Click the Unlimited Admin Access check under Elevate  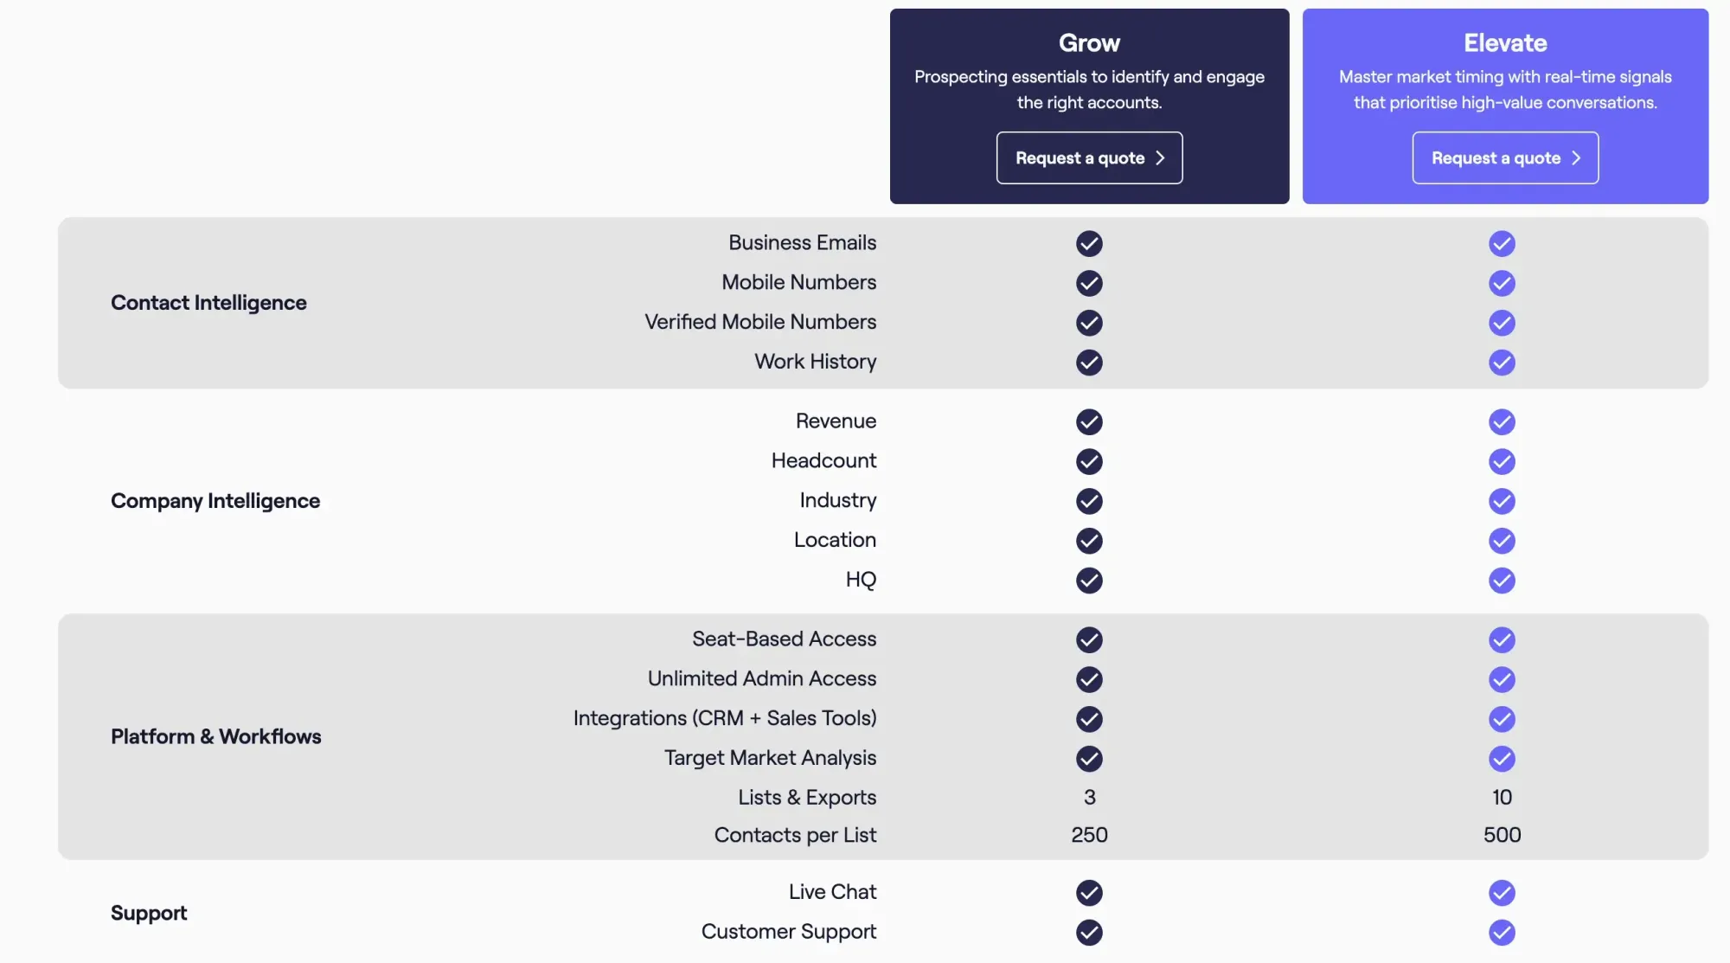[x=1503, y=680]
